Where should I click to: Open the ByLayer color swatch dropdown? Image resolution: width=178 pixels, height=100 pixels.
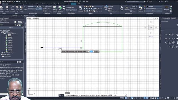(x=155, y=6)
